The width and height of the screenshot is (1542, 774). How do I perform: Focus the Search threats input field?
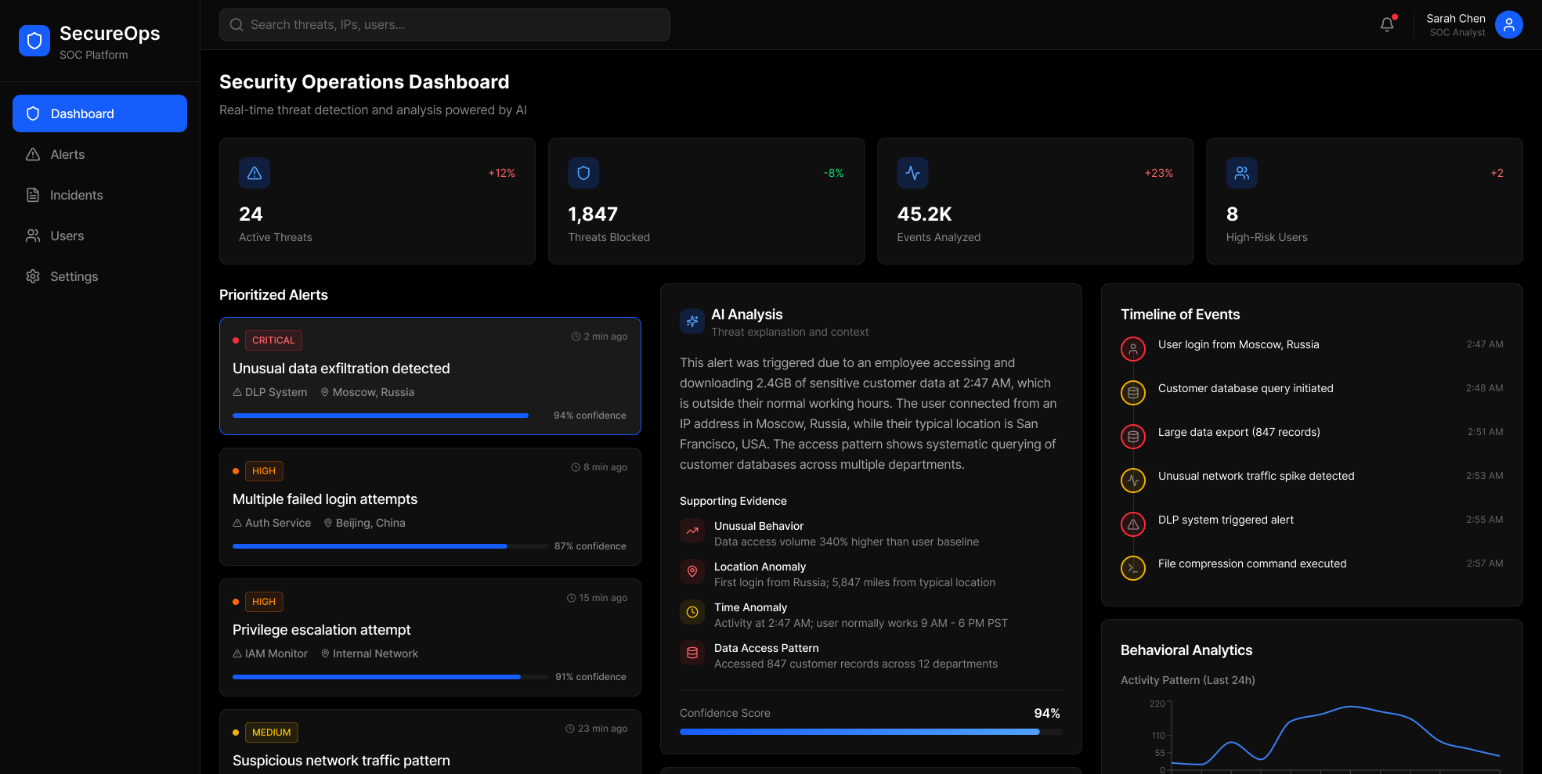[x=444, y=25]
